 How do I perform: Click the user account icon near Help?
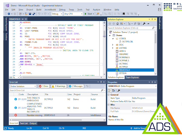point(160,10)
